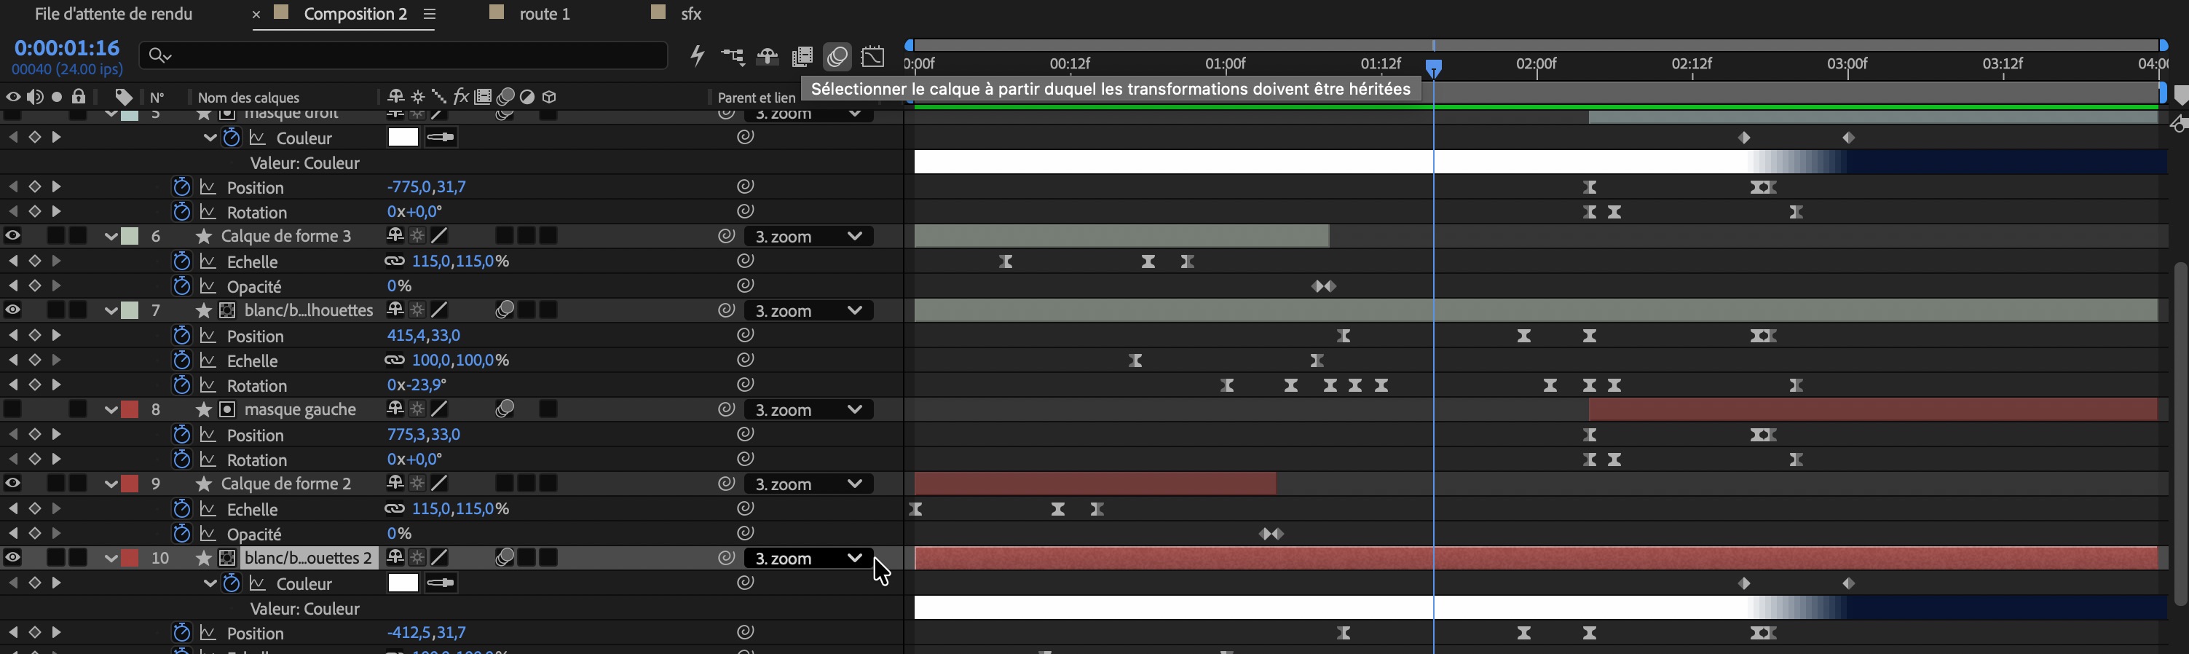Collapse the masque gauche layer
The image size is (2189, 654).
[x=111, y=409]
